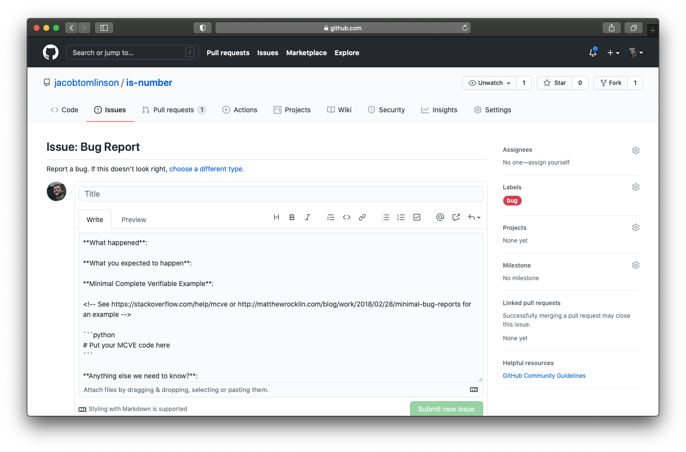This screenshot has width=686, height=452.
Task: Click the issue Title input field
Action: (x=281, y=193)
